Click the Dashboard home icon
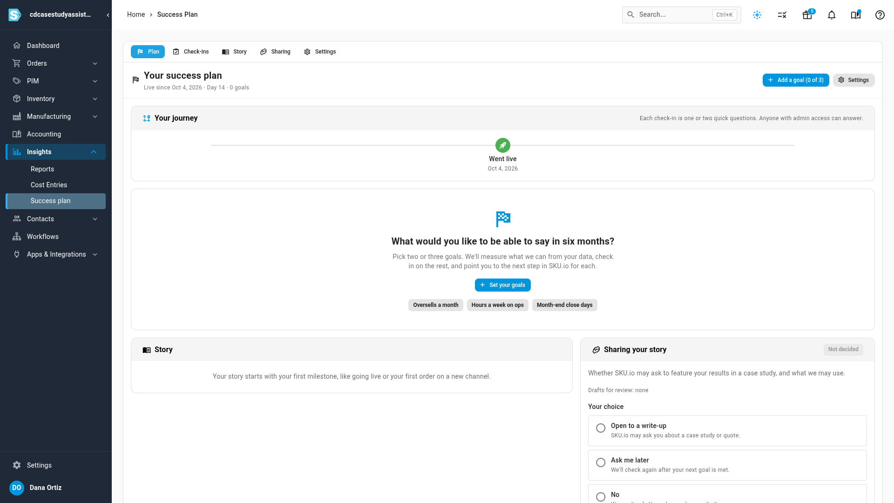The image size is (894, 503). [17, 46]
